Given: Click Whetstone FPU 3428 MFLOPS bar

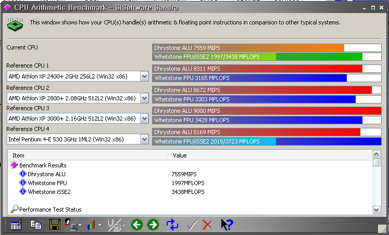Looking at the screenshot, I should coord(267,120).
